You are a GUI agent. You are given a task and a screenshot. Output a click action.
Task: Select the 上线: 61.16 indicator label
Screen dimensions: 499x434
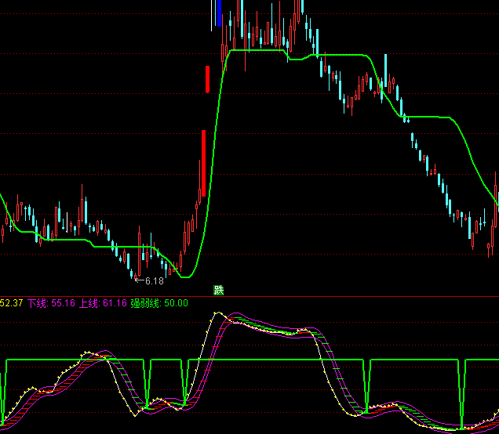click(103, 303)
